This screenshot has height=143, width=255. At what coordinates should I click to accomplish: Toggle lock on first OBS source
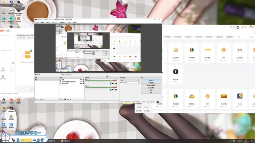click(x=83, y=80)
